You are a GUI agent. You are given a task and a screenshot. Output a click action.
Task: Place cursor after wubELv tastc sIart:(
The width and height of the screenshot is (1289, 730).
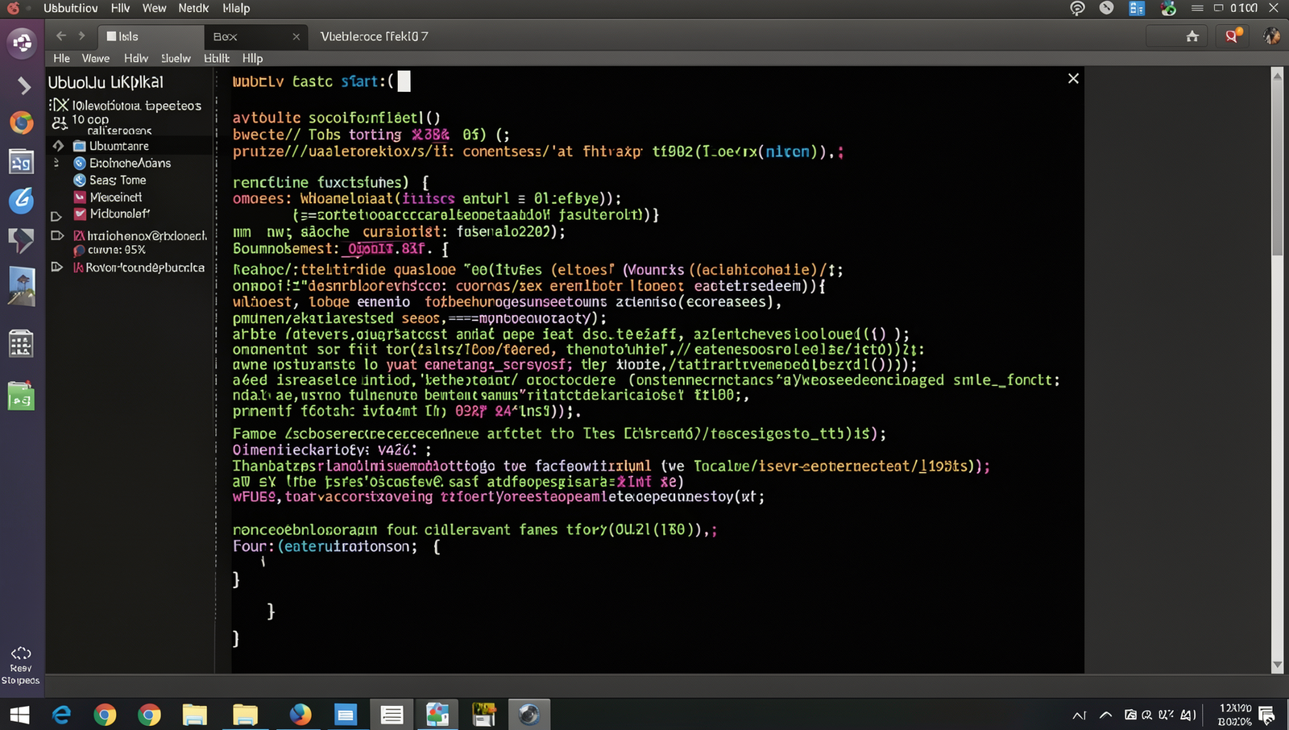404,81
